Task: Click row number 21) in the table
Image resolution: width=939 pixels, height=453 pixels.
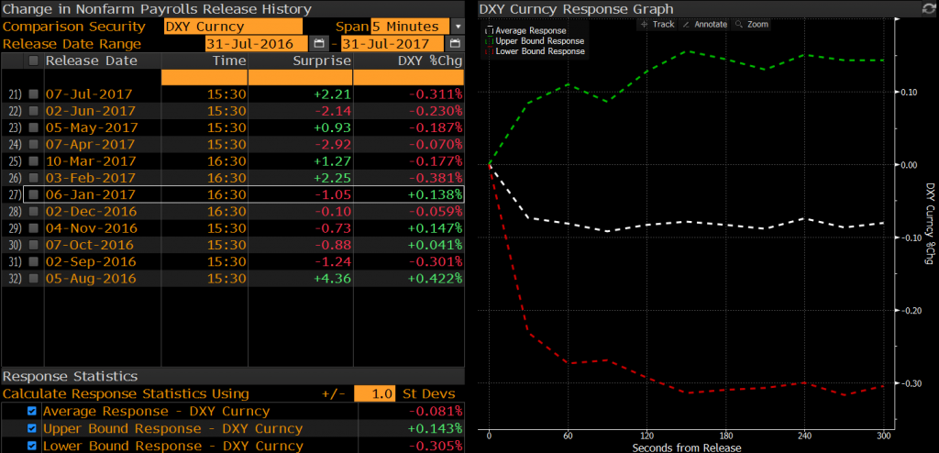Action: 17,94
